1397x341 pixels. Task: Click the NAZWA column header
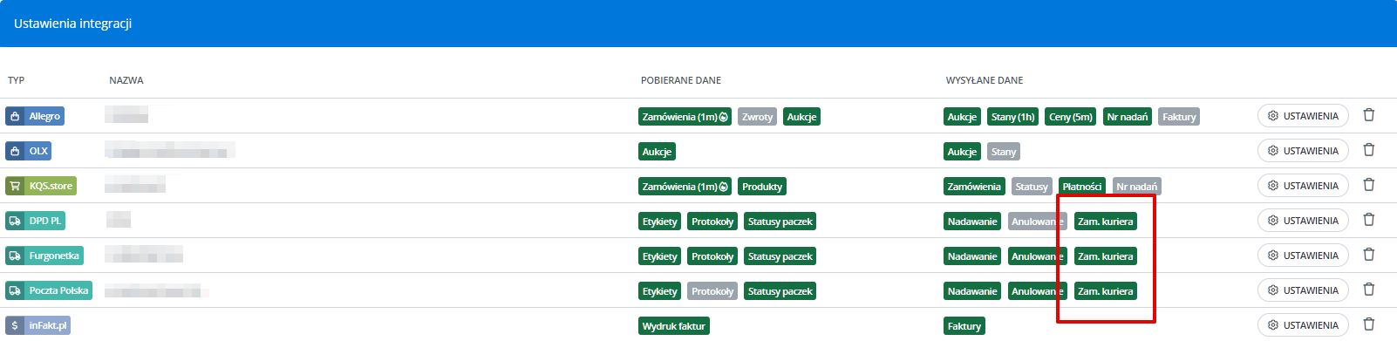click(126, 80)
